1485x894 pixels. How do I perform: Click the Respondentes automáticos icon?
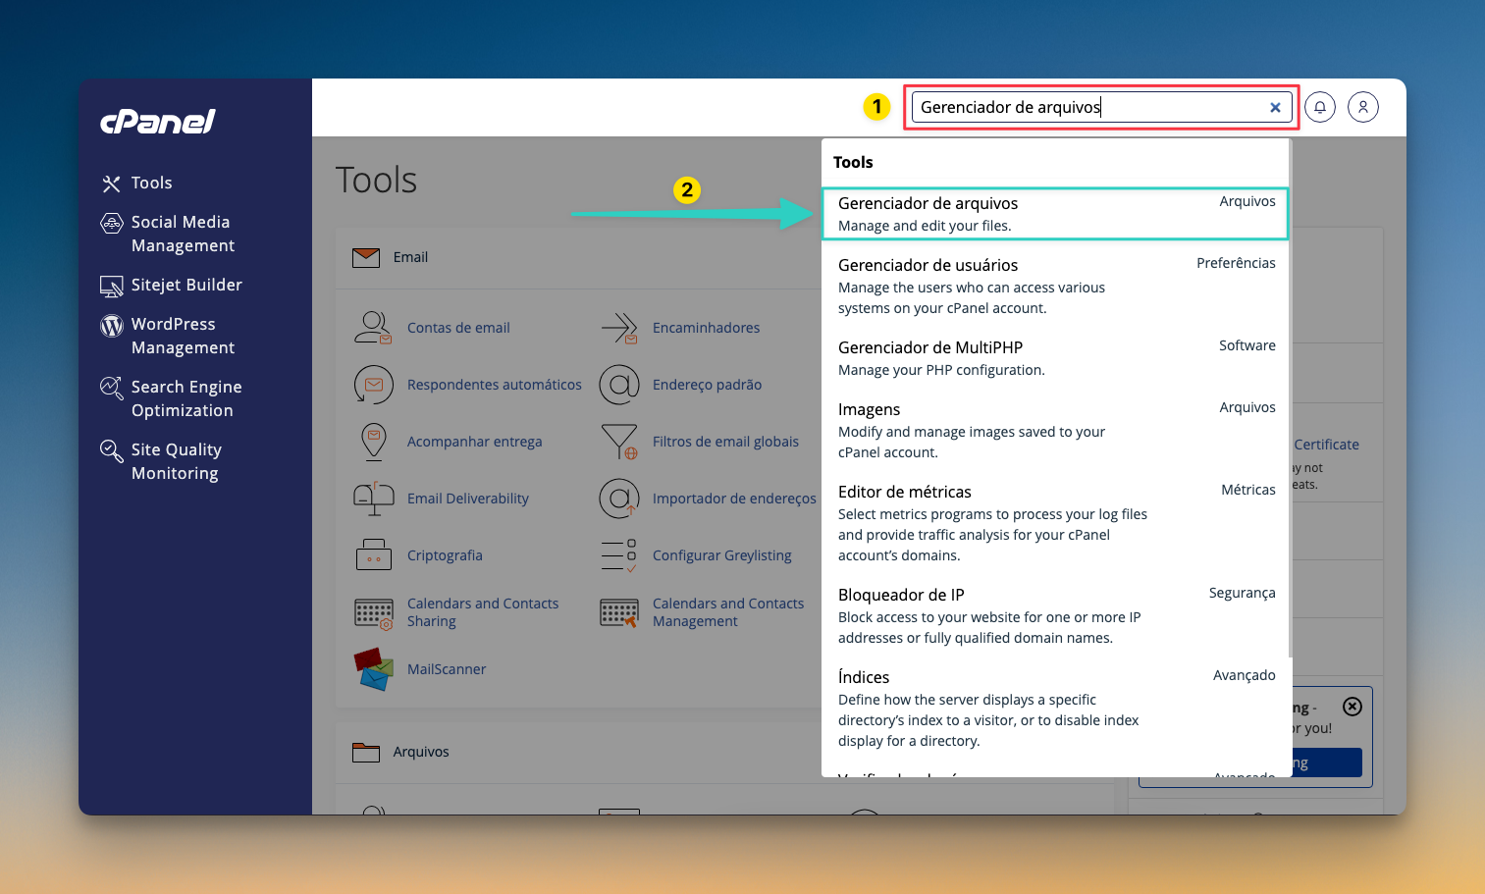click(x=373, y=385)
